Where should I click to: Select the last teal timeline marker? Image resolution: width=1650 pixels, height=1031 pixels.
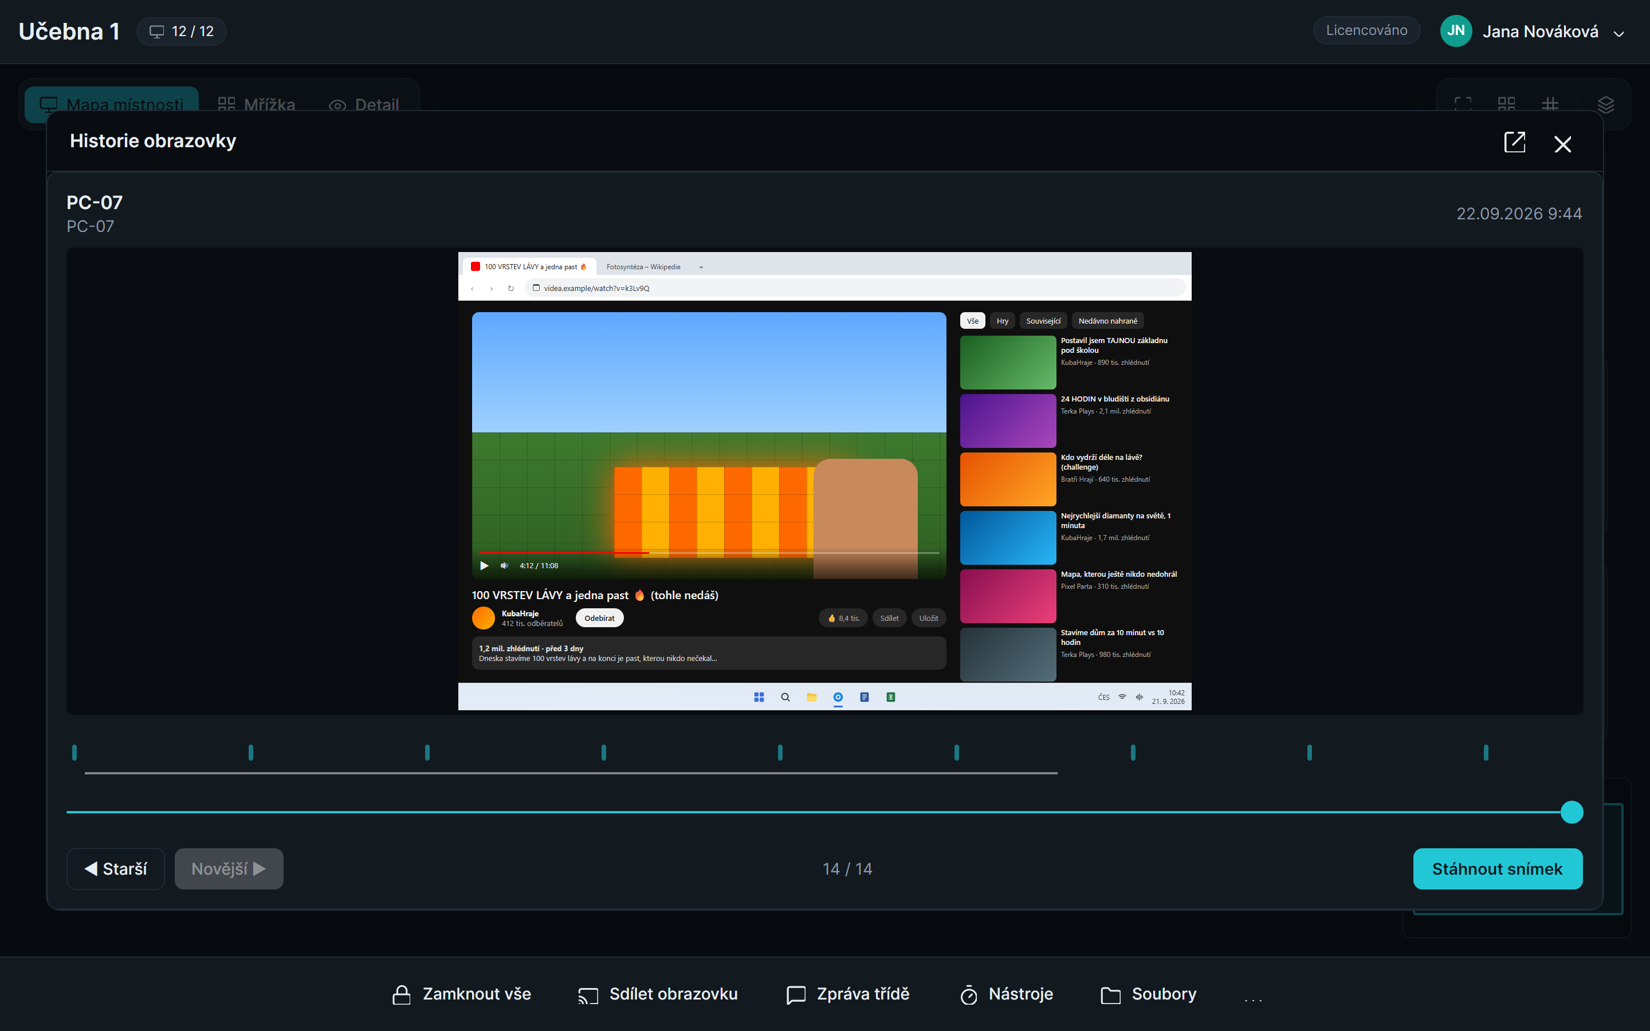(1486, 753)
